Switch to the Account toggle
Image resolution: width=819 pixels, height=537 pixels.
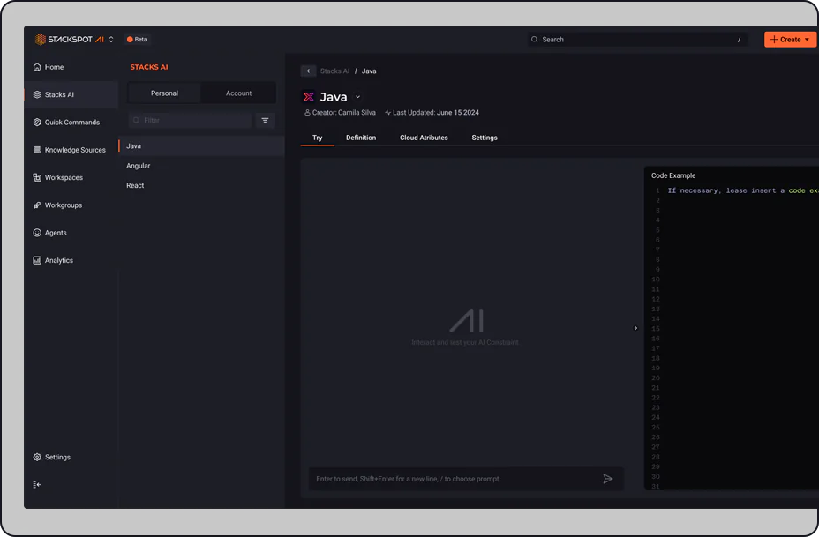click(x=238, y=93)
